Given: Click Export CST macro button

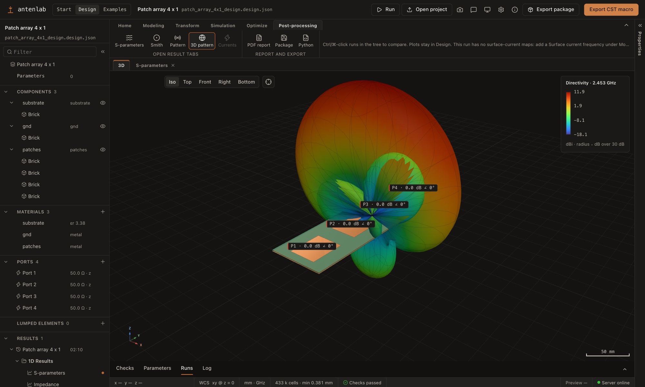Looking at the screenshot, I should [x=611, y=10].
